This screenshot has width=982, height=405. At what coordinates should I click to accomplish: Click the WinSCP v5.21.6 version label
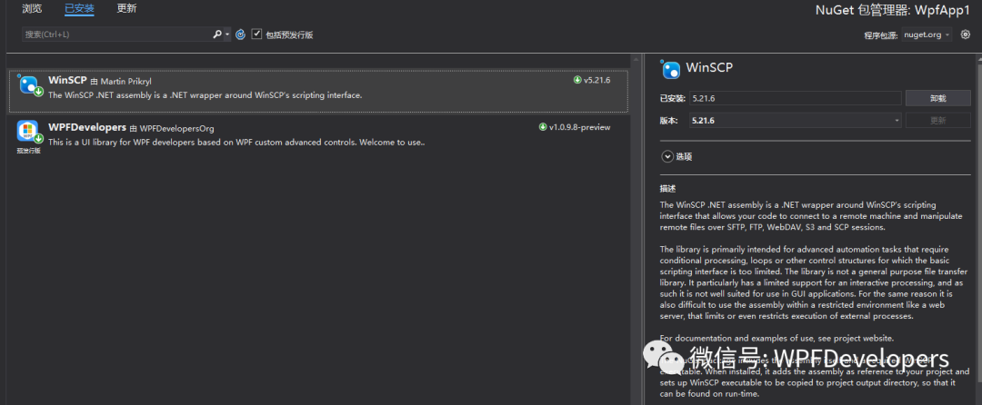[596, 80]
